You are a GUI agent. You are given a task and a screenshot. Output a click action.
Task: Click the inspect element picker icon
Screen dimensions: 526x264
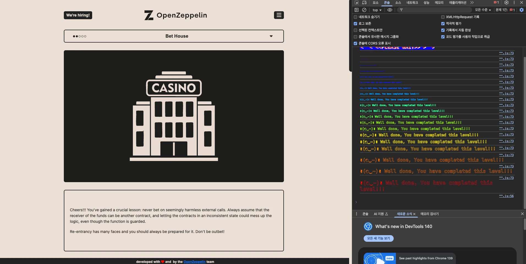(x=357, y=2)
